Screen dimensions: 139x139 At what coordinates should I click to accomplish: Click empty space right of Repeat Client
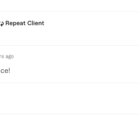(92, 23)
